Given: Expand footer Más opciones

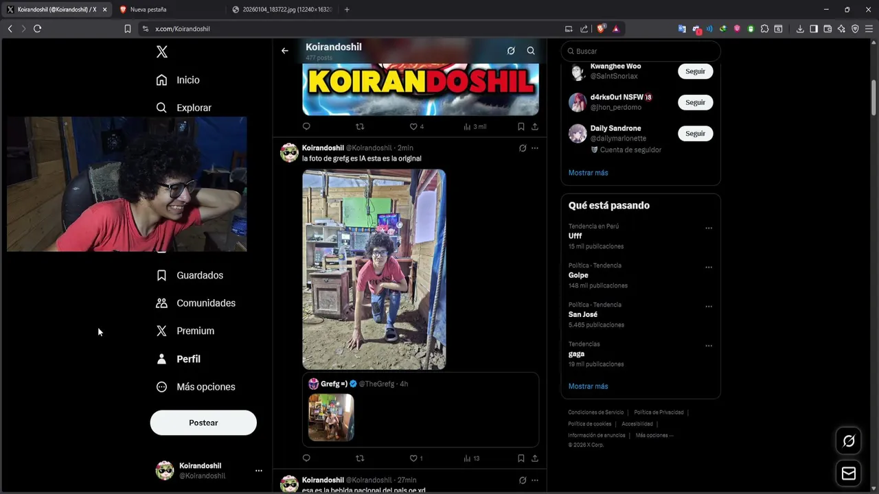Looking at the screenshot, I should 654,435.
